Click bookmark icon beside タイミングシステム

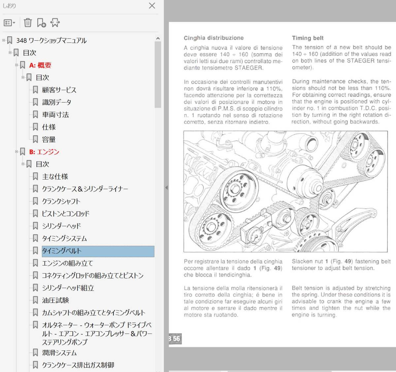[x=35, y=238]
